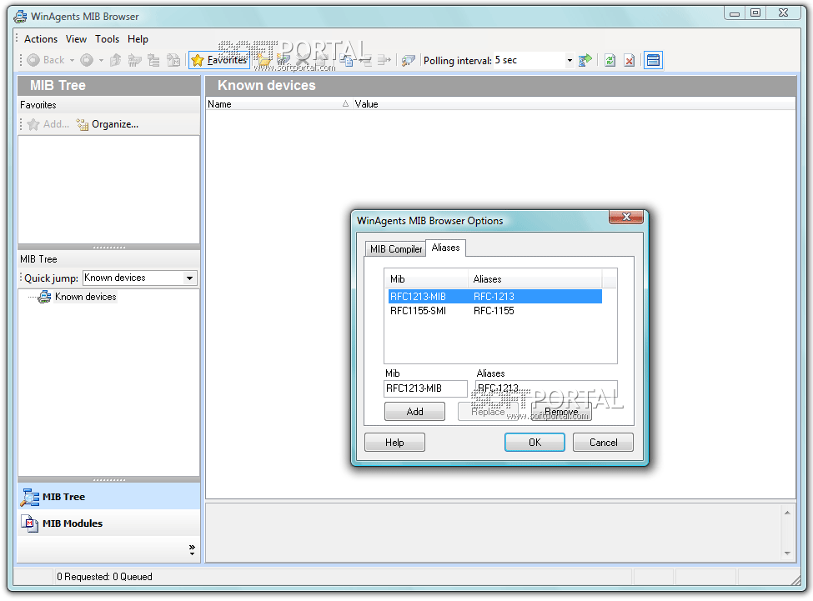Click the green refresh page icon
813x601 pixels.
[x=610, y=61]
